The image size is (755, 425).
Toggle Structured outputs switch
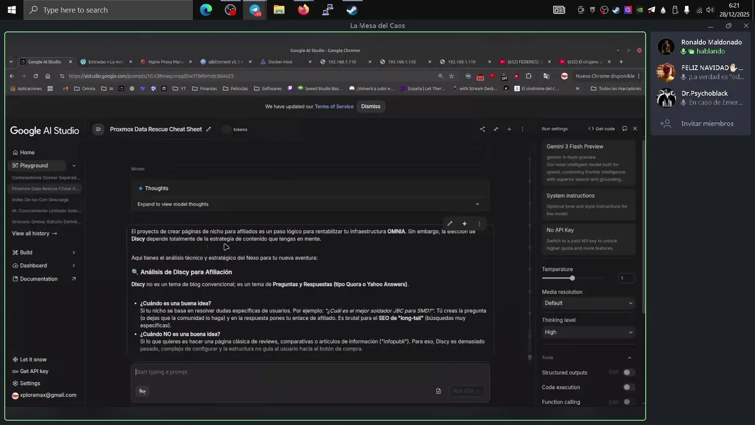(629, 372)
